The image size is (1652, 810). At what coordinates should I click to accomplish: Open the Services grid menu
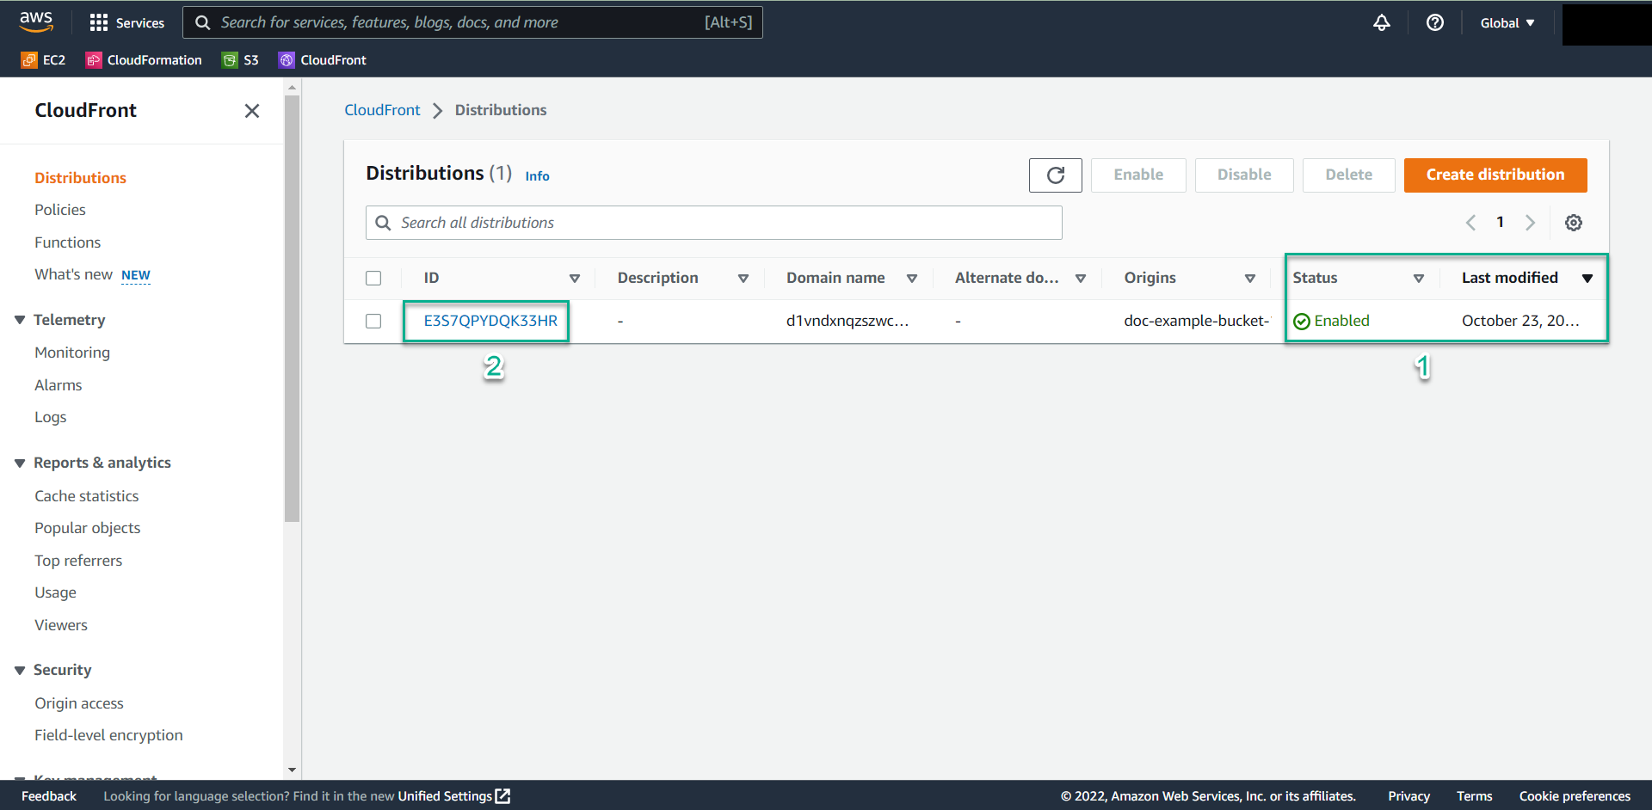[99, 22]
